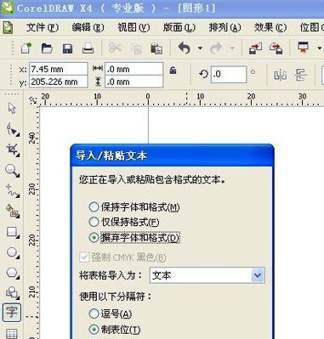Click the Print icon
The height and width of the screenshot is (339, 324).
pyautogui.click(x=88, y=48)
